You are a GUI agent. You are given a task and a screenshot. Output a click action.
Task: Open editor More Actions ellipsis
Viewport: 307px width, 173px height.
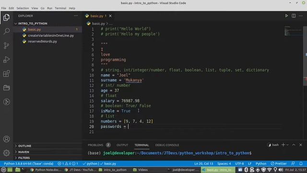click(301, 16)
